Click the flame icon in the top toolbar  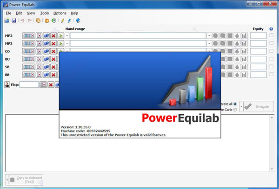[x=47, y=20]
